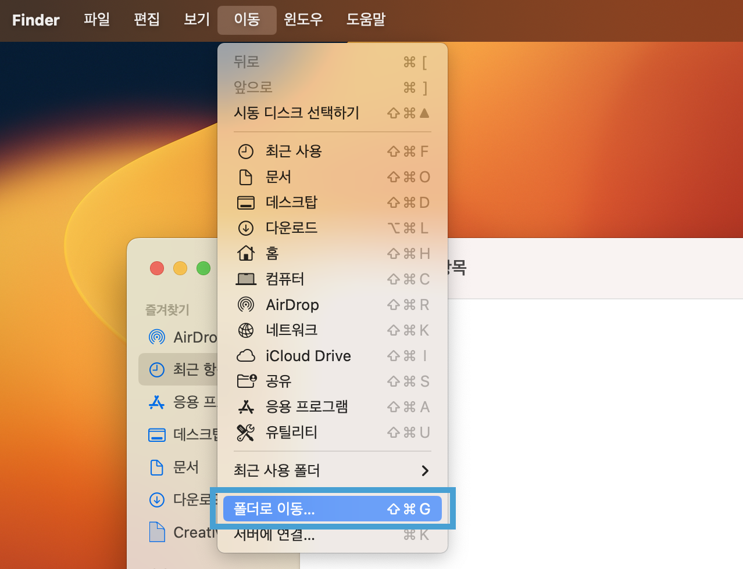Open the 편집 menu
This screenshot has height=569, width=743.
click(x=147, y=20)
